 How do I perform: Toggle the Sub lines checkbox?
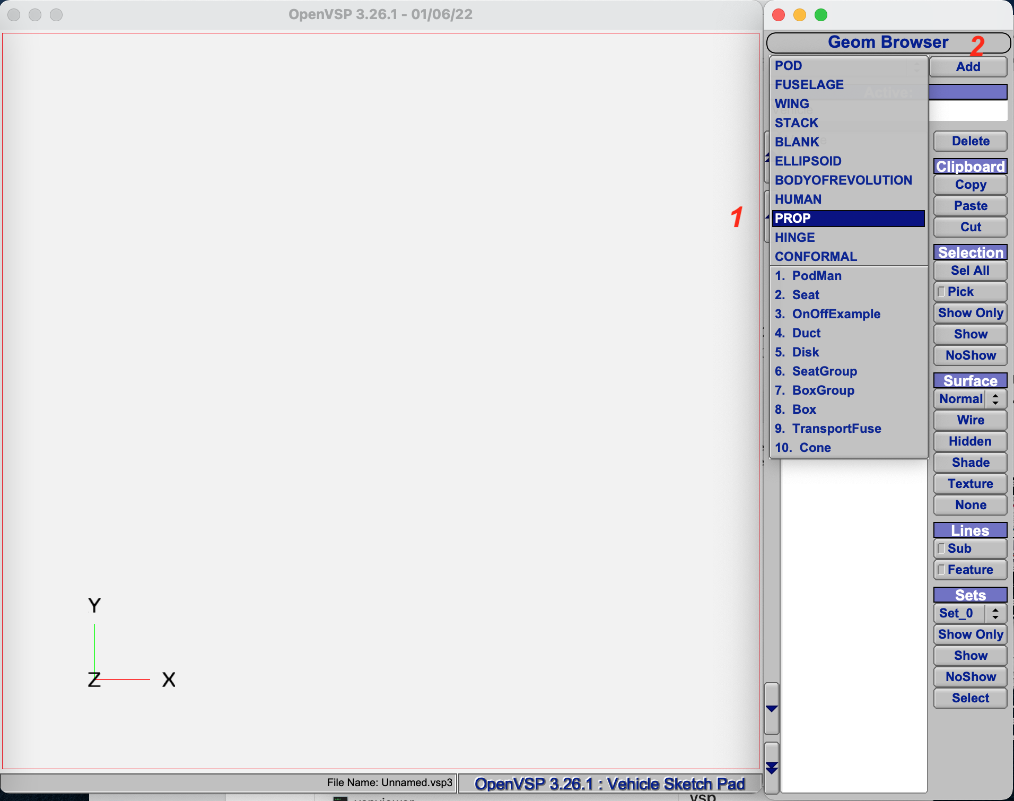pos(941,548)
